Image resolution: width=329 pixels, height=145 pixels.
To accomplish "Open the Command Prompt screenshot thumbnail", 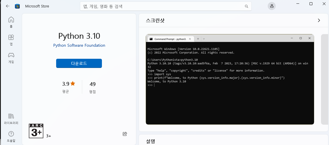I will [x=230, y=79].
